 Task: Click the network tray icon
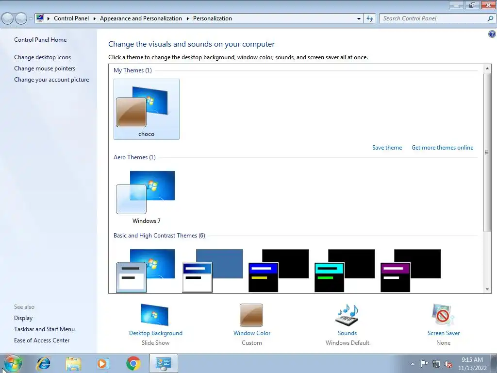pyautogui.click(x=436, y=364)
